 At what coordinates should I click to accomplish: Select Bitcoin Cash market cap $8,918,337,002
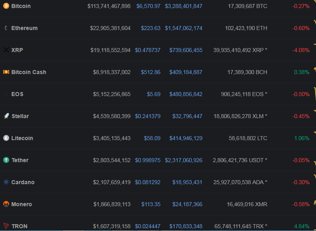click(x=111, y=72)
